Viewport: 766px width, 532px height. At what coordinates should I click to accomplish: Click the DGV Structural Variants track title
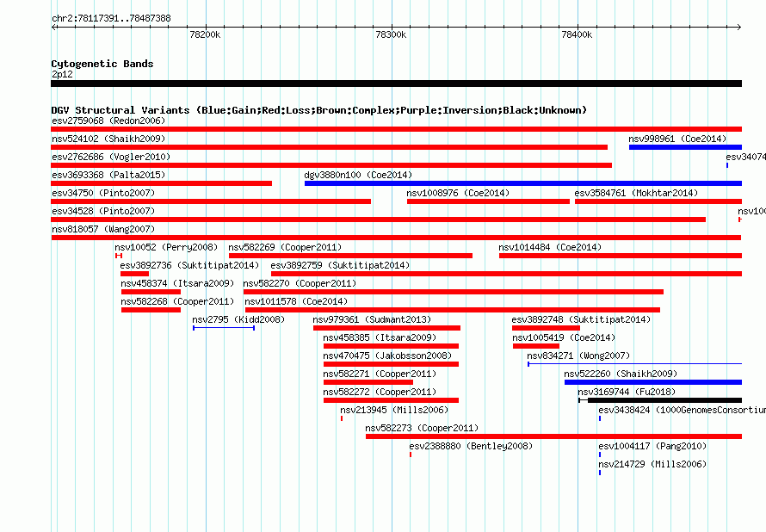(x=319, y=110)
